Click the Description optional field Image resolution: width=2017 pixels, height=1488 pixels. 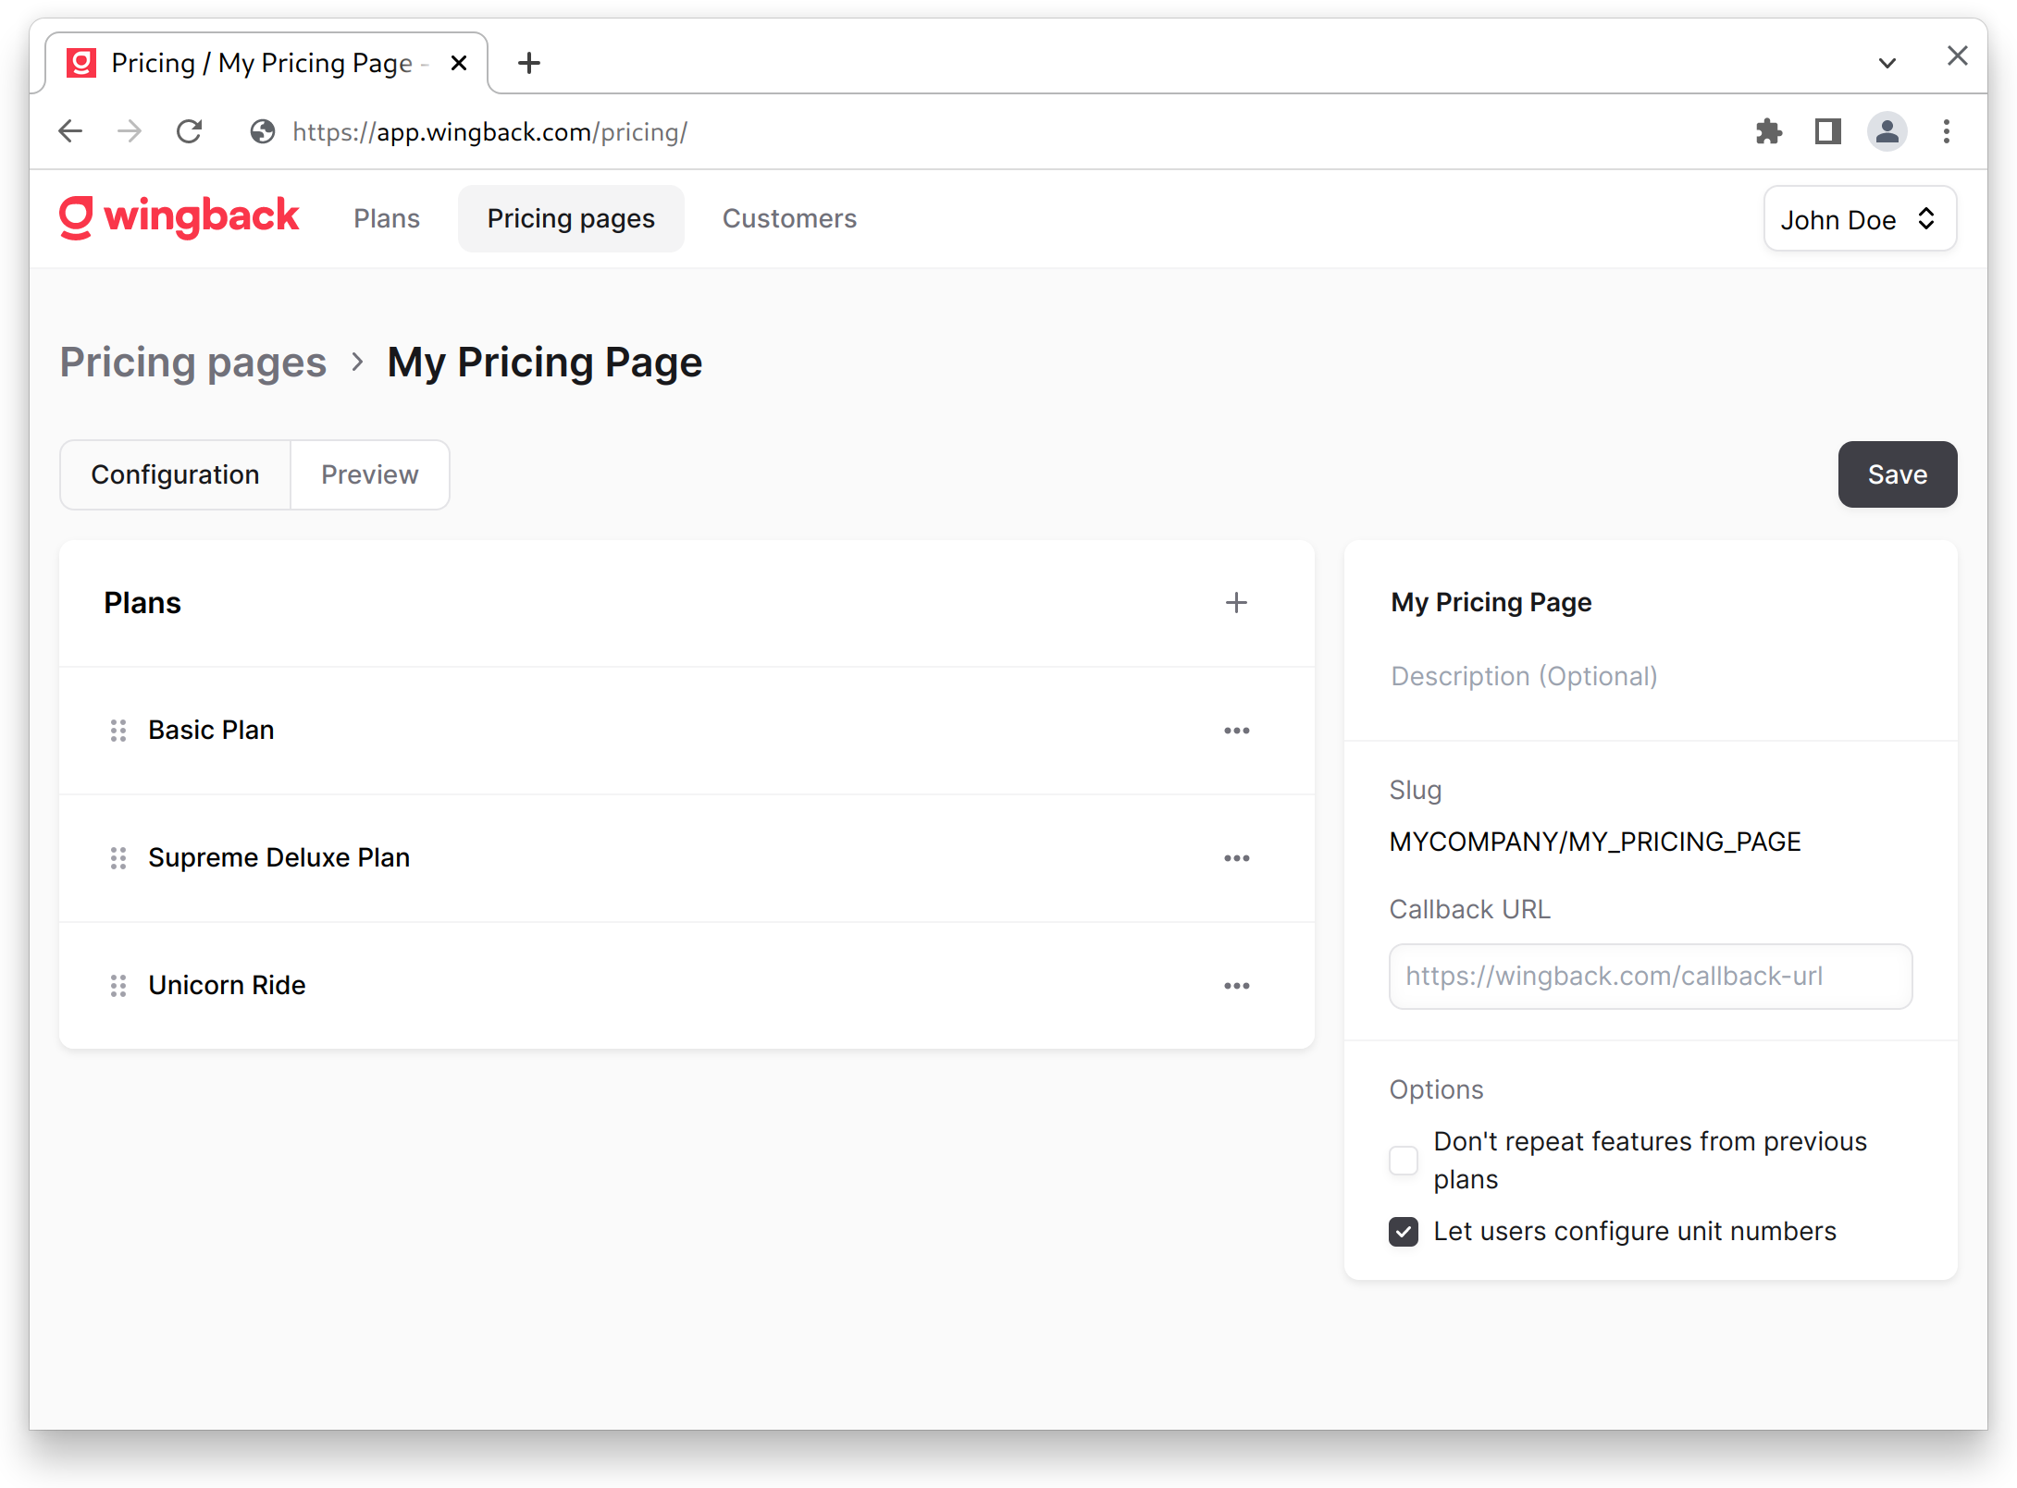(1524, 676)
